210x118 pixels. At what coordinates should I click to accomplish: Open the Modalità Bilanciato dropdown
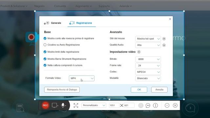coord(148,78)
